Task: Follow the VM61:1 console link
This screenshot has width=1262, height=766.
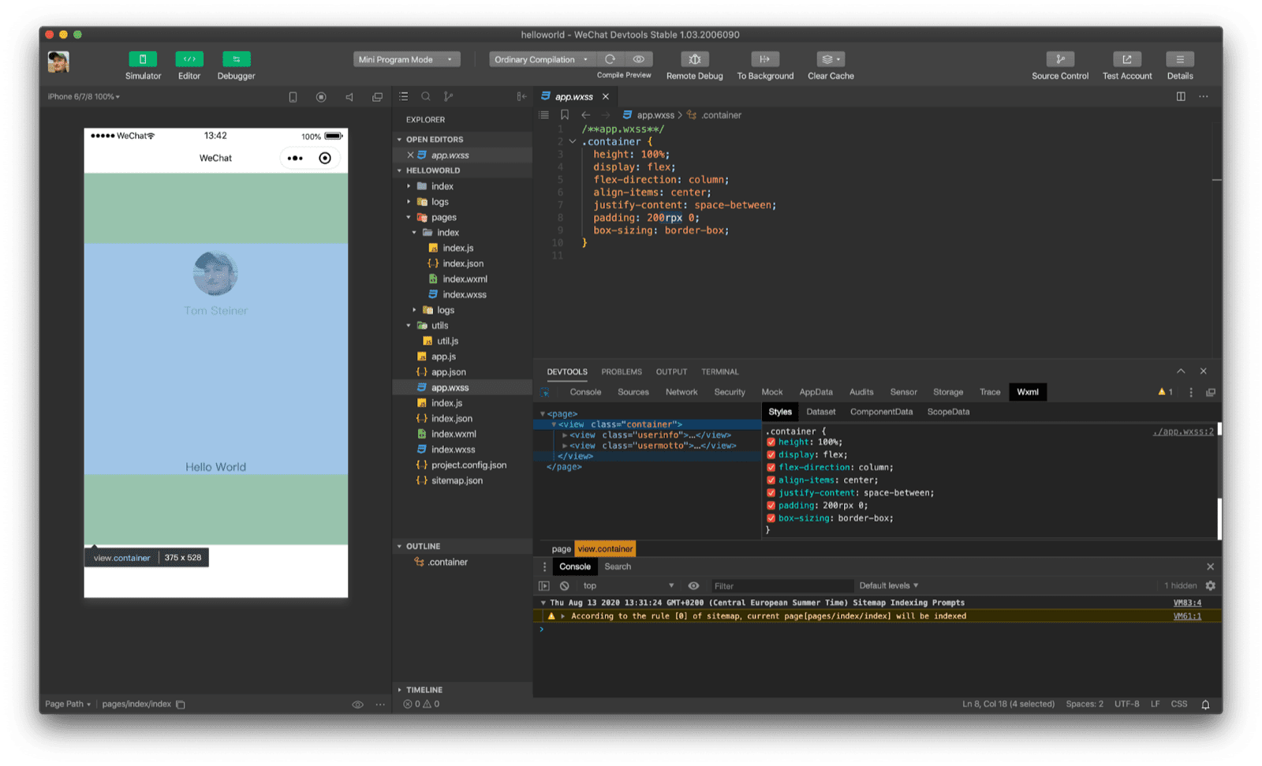Action: [1188, 616]
